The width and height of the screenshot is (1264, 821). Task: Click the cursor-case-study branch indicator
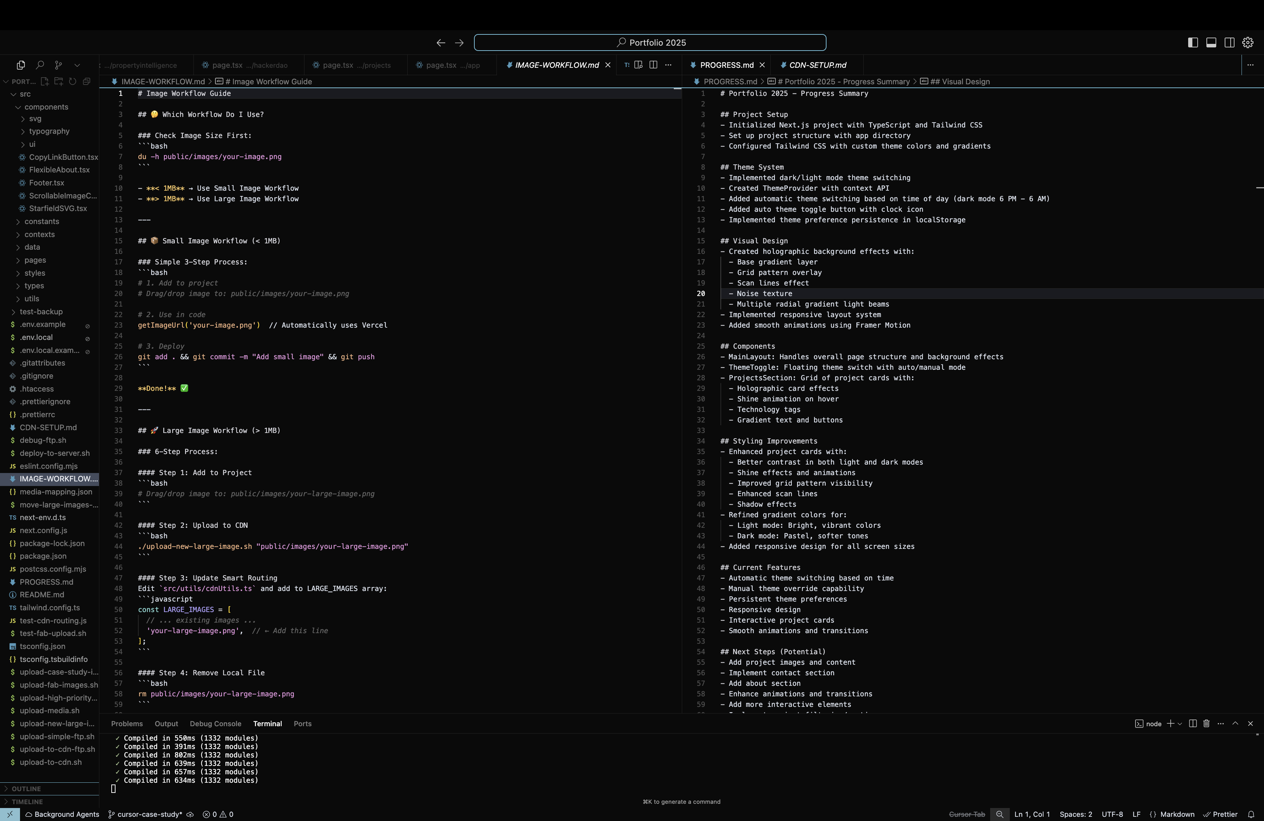(x=145, y=814)
